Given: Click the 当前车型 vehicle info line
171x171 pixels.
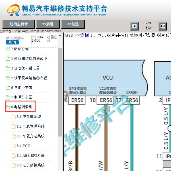Looking at the screenshot, I should [x=31, y=31].
